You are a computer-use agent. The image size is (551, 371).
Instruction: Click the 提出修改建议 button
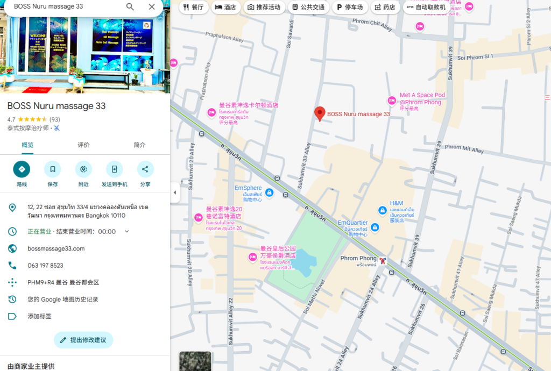(x=83, y=340)
